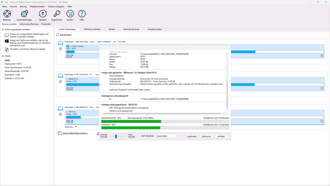Click priority slider handle

pyautogui.click(x=116, y=136)
